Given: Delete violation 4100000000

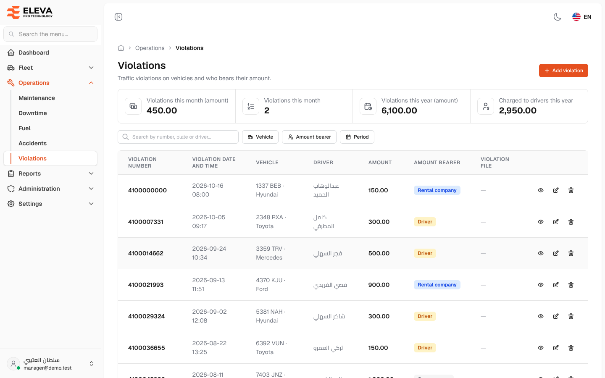Looking at the screenshot, I should 571,190.
